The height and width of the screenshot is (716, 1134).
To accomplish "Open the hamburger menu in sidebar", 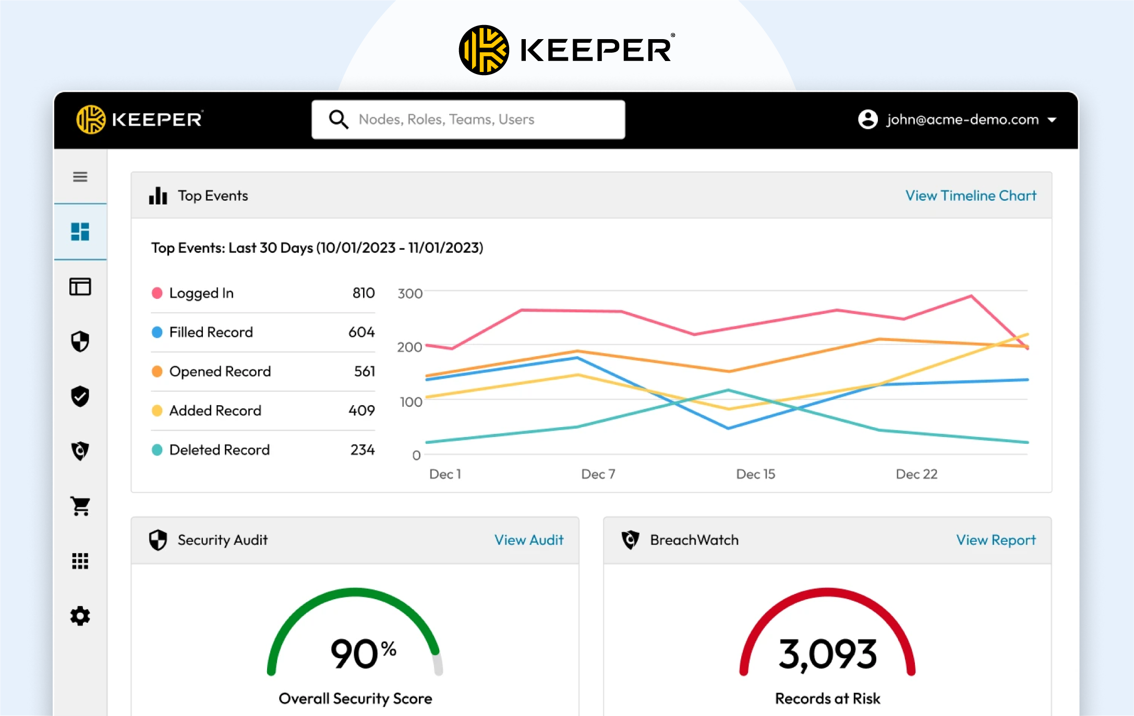I will click(80, 177).
